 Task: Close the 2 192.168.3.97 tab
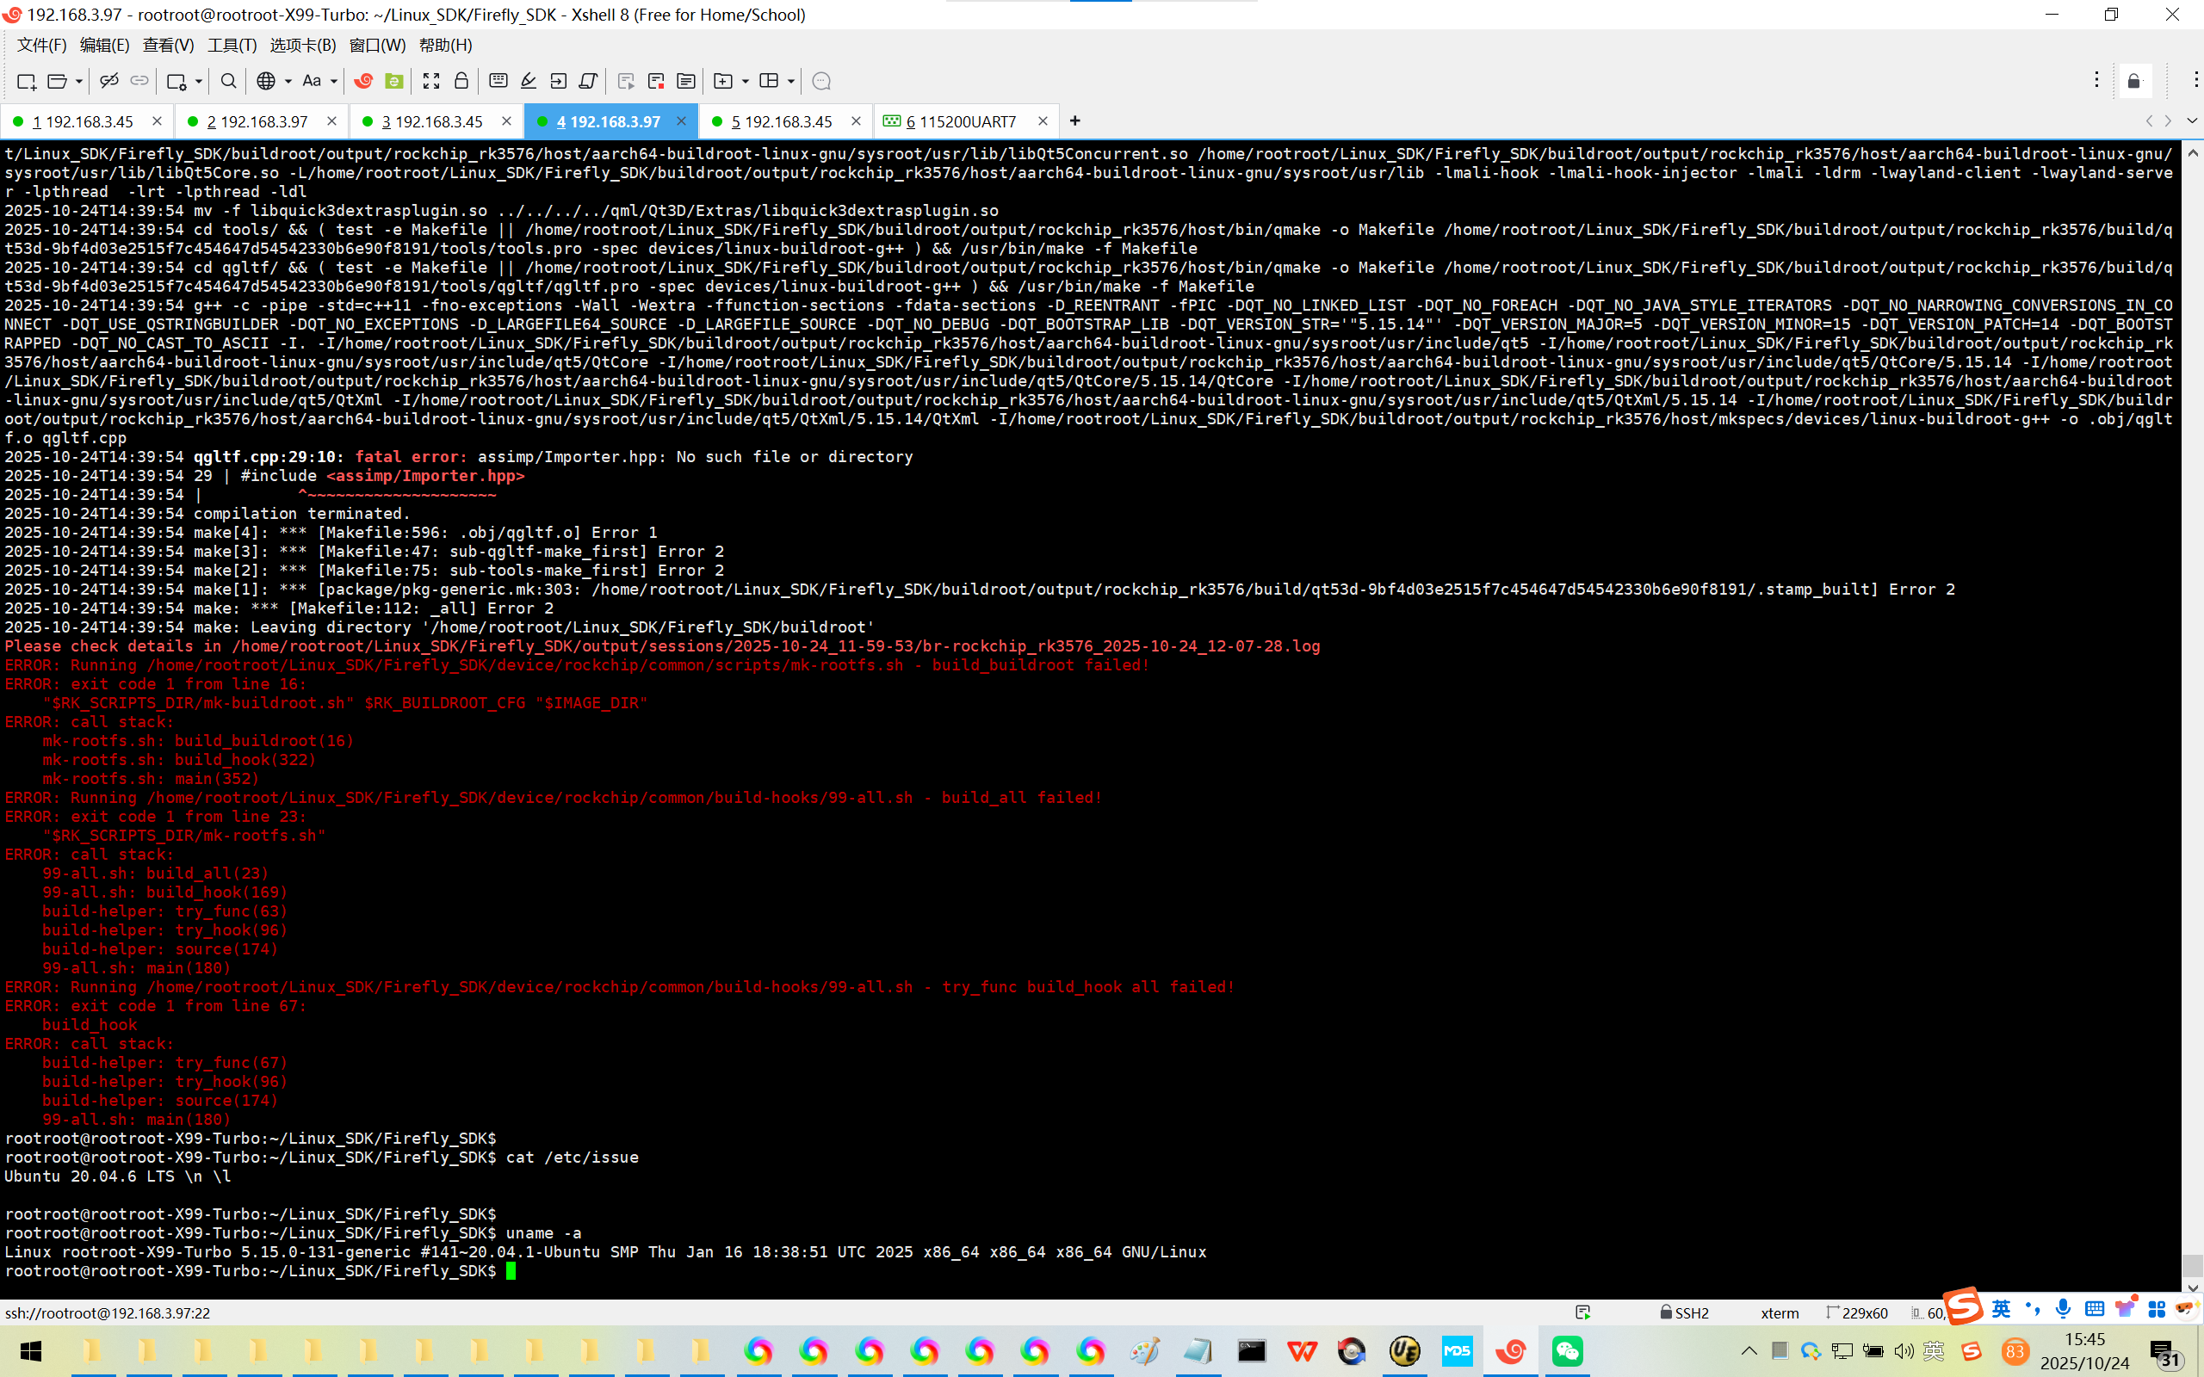click(331, 121)
